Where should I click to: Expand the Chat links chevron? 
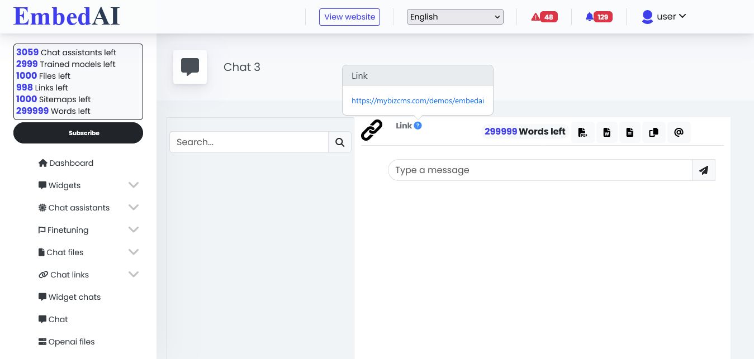(134, 274)
